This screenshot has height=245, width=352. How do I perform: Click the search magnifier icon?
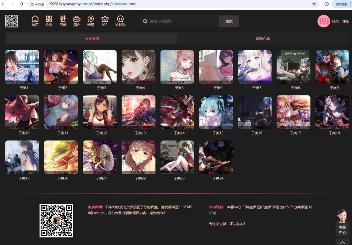145,21
